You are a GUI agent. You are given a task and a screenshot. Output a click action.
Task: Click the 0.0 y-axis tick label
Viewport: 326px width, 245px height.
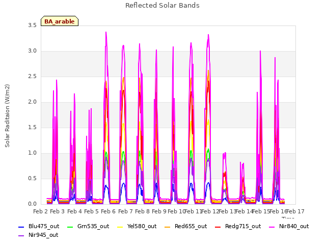tap(32, 204)
